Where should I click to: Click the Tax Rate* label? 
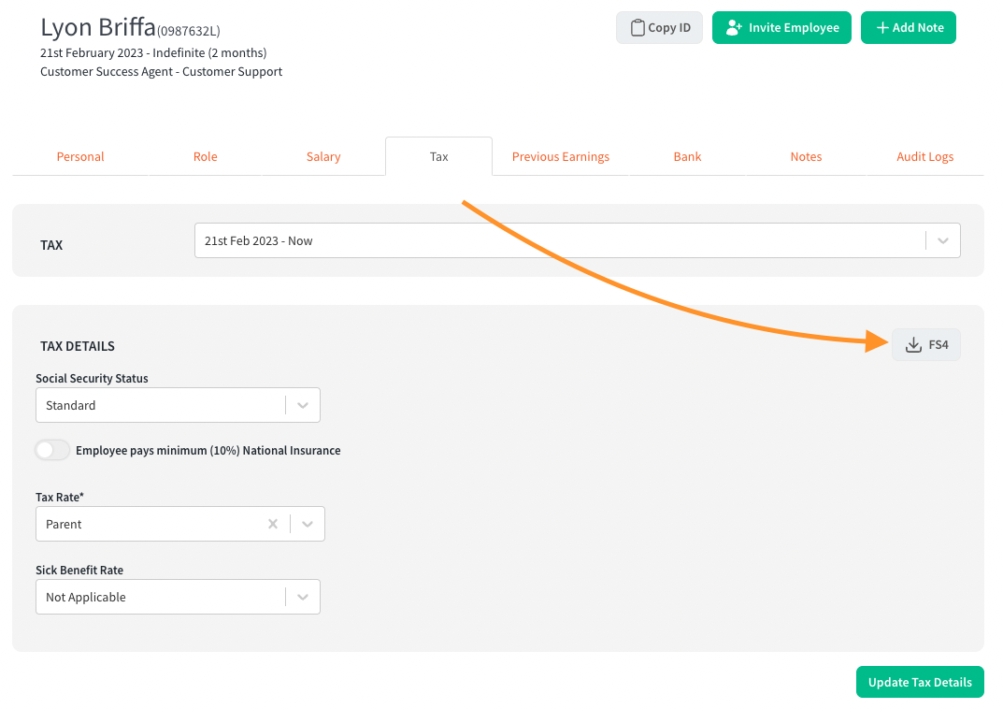pos(60,498)
